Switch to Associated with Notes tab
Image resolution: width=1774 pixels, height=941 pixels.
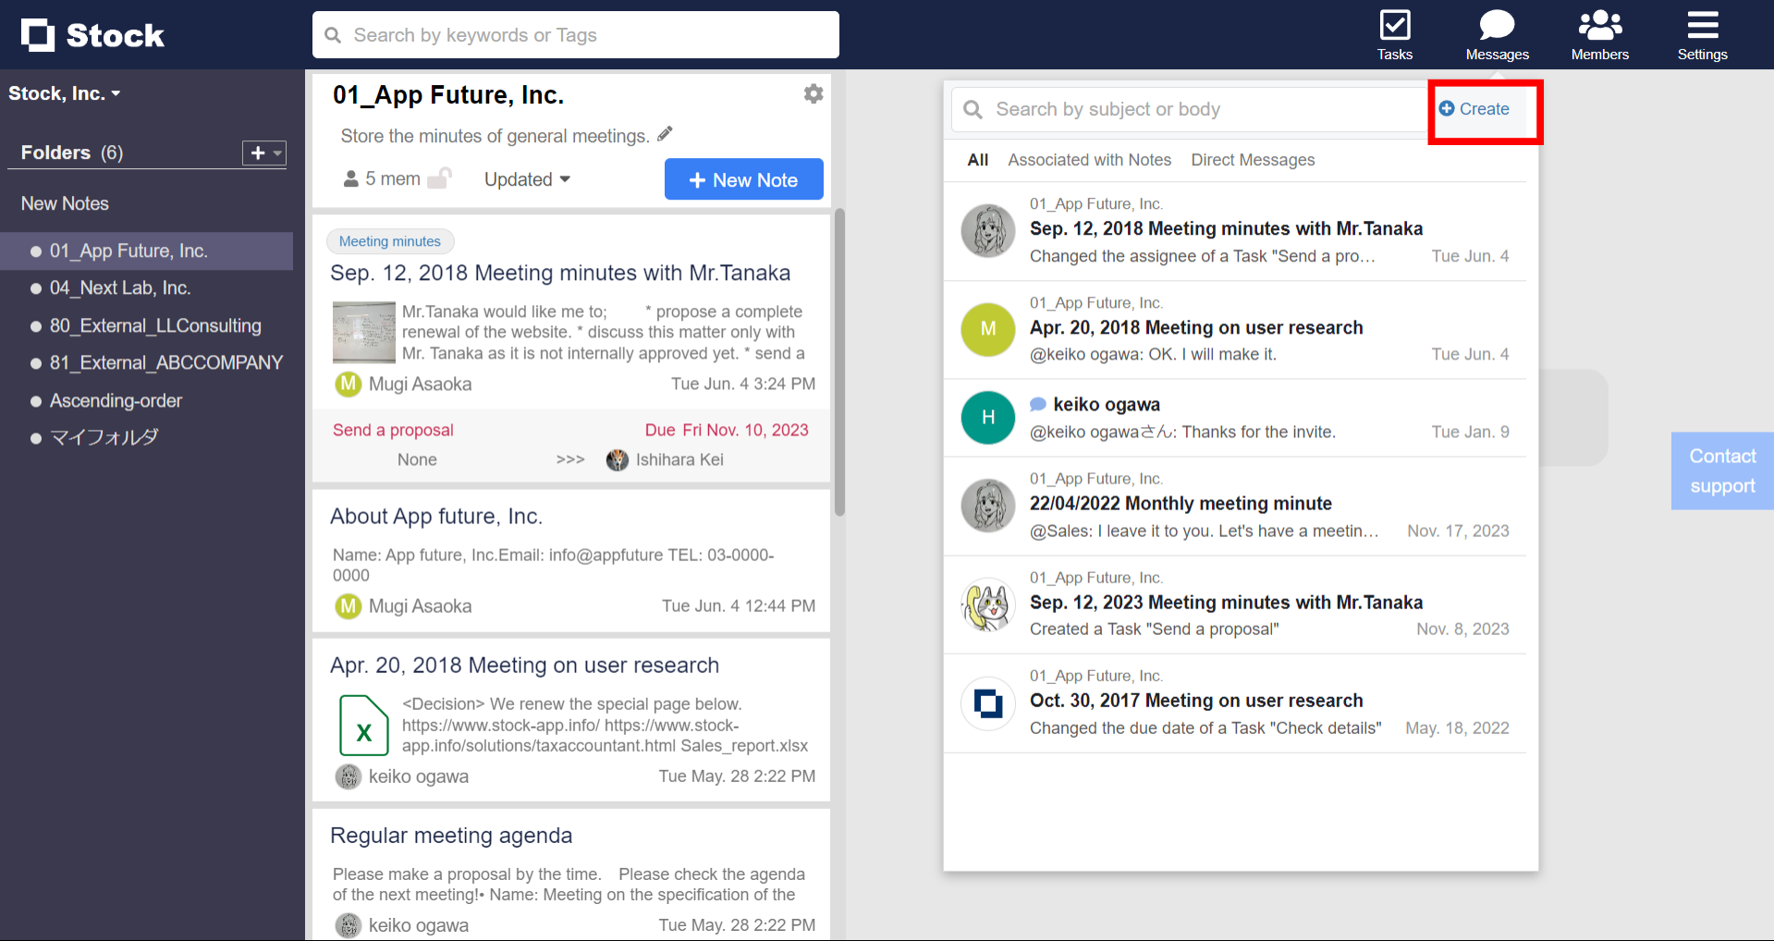tap(1089, 160)
